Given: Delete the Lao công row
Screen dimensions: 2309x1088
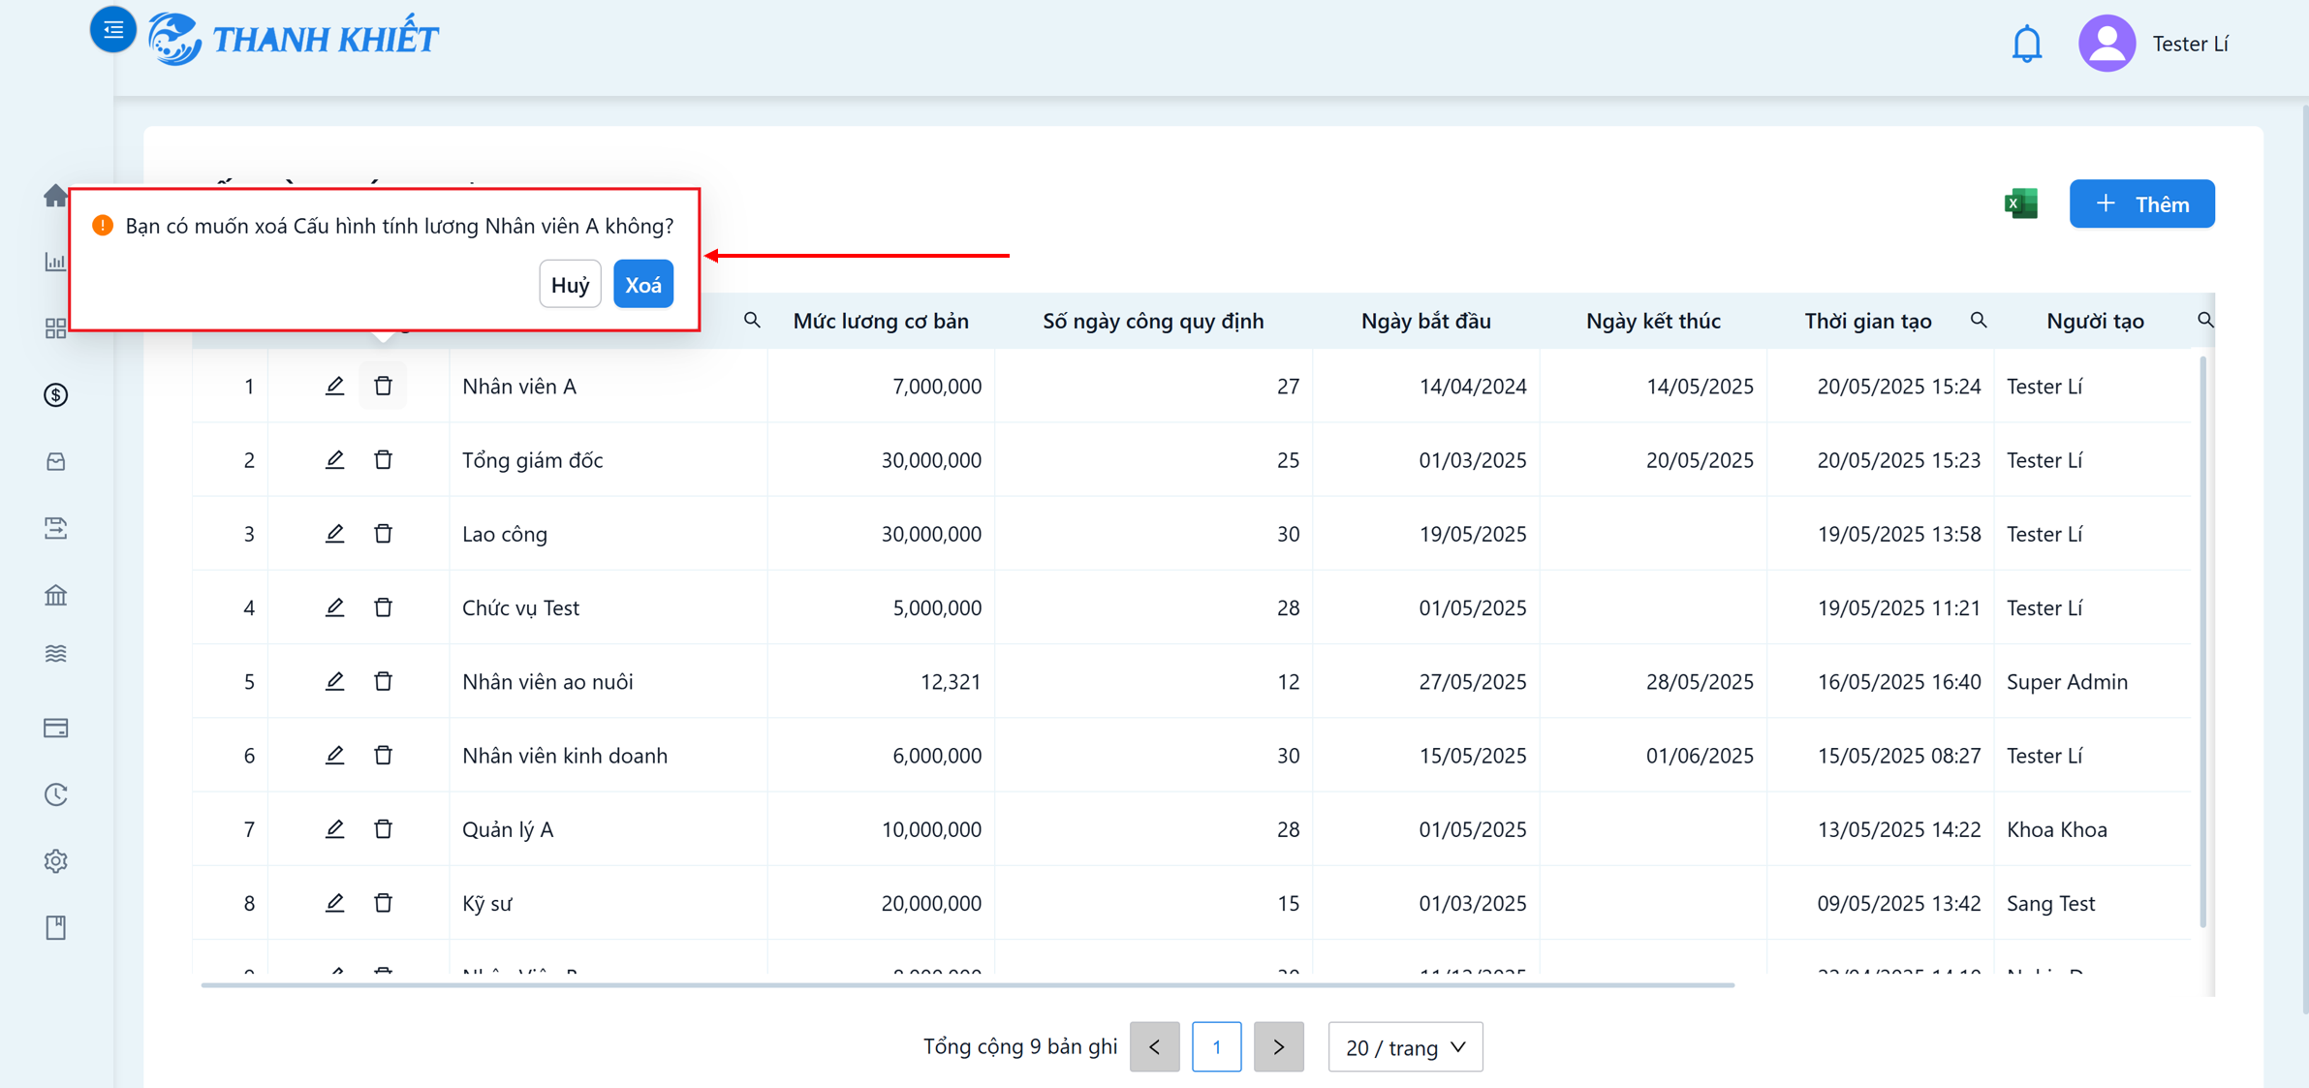Looking at the screenshot, I should pos(384,533).
